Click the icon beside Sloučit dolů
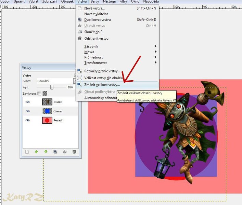This screenshot has width=242, height=205. [x=80, y=32]
